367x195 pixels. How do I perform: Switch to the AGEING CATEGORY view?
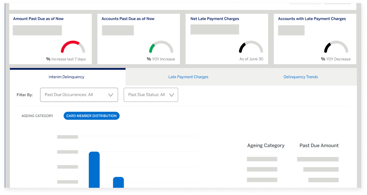37,116
